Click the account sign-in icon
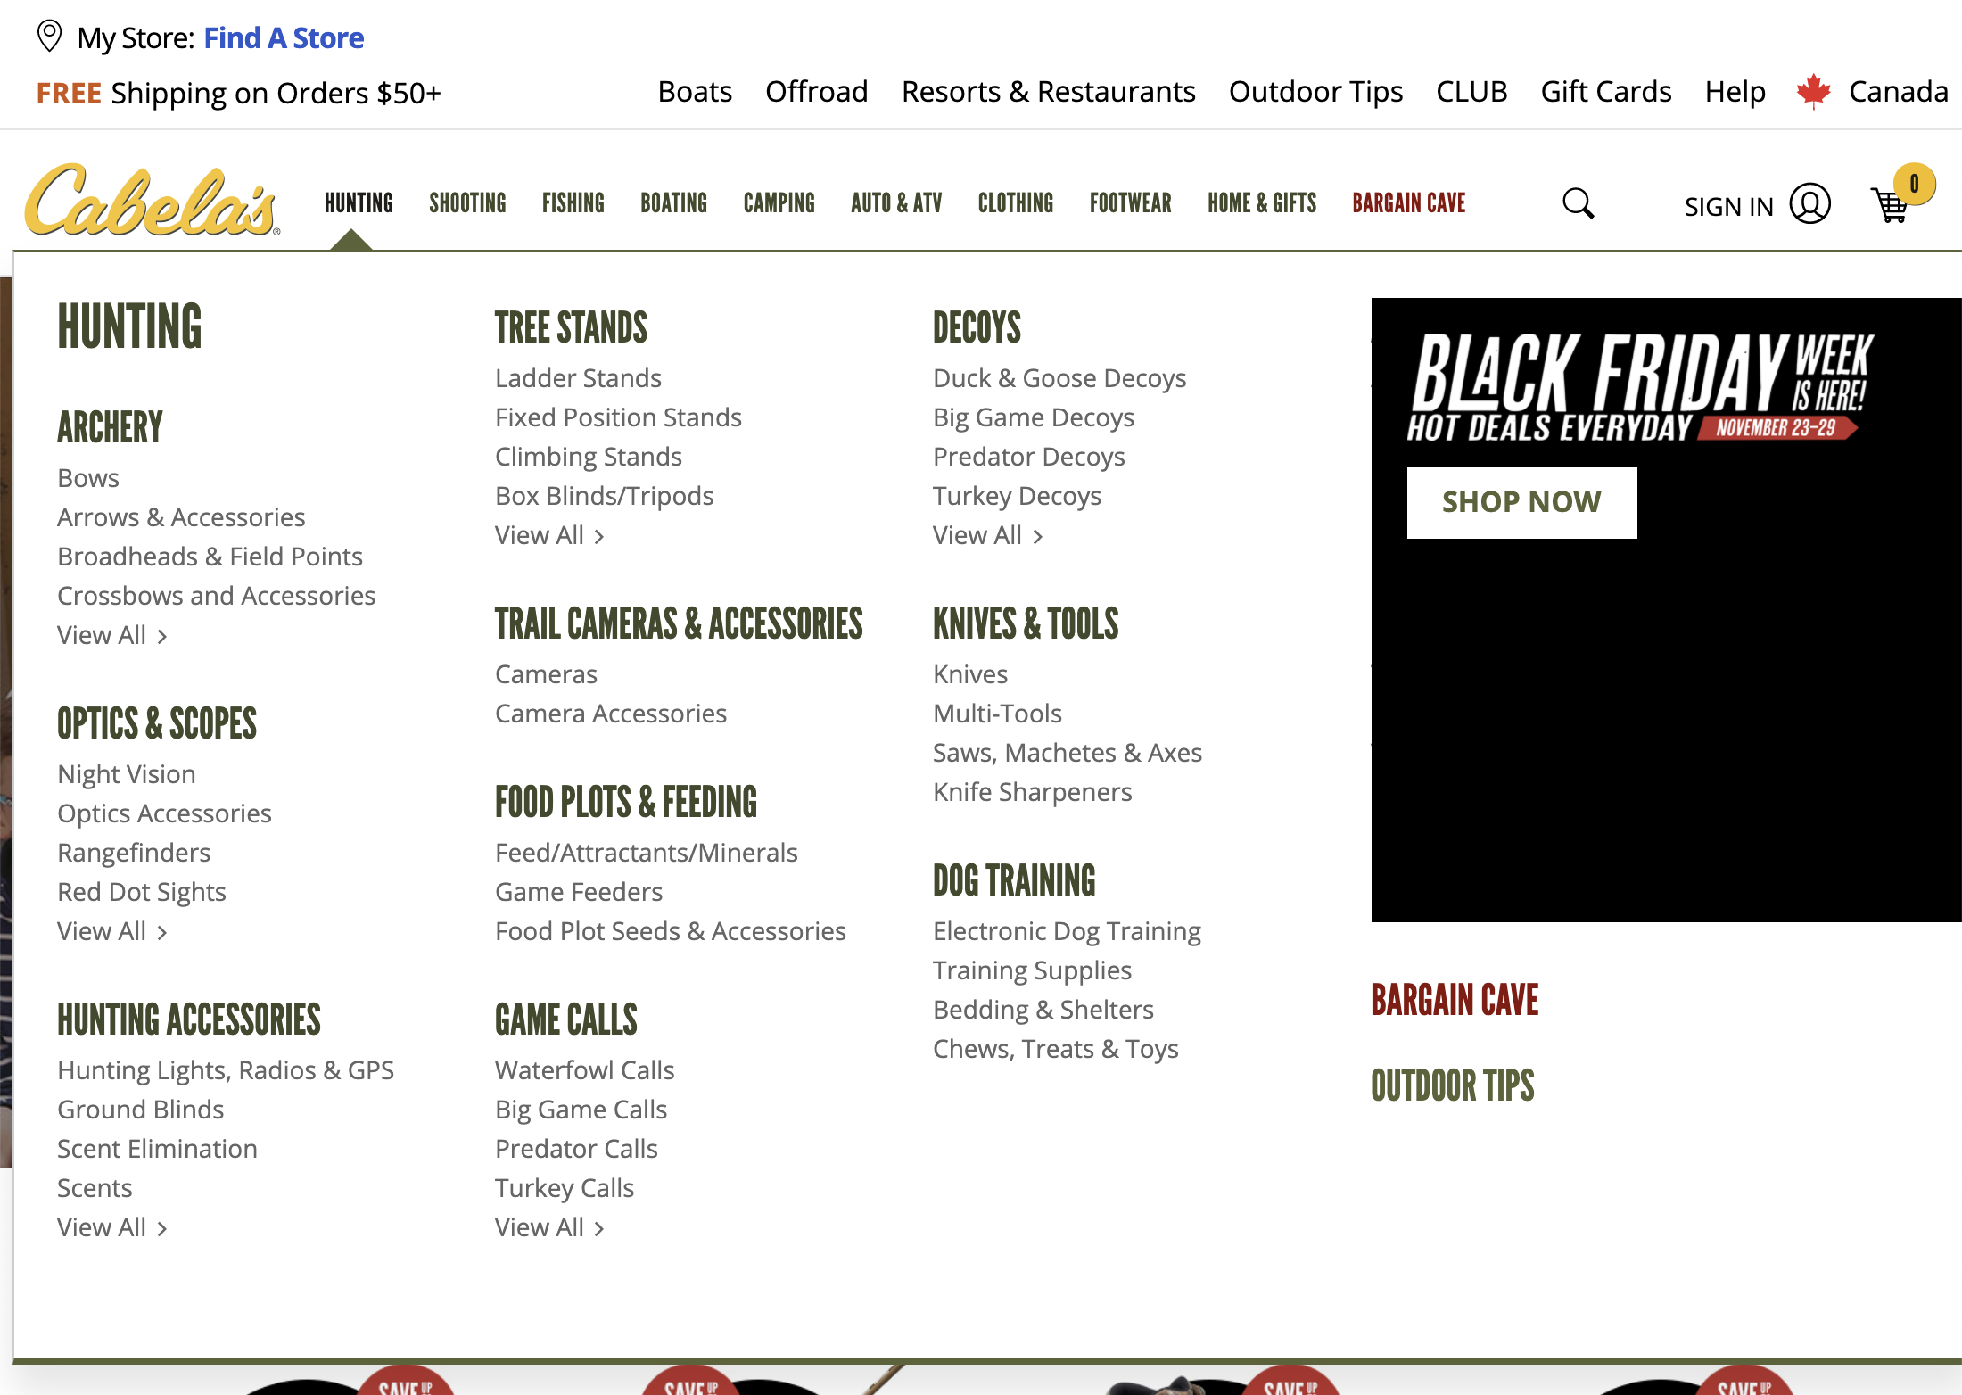 click(1809, 204)
